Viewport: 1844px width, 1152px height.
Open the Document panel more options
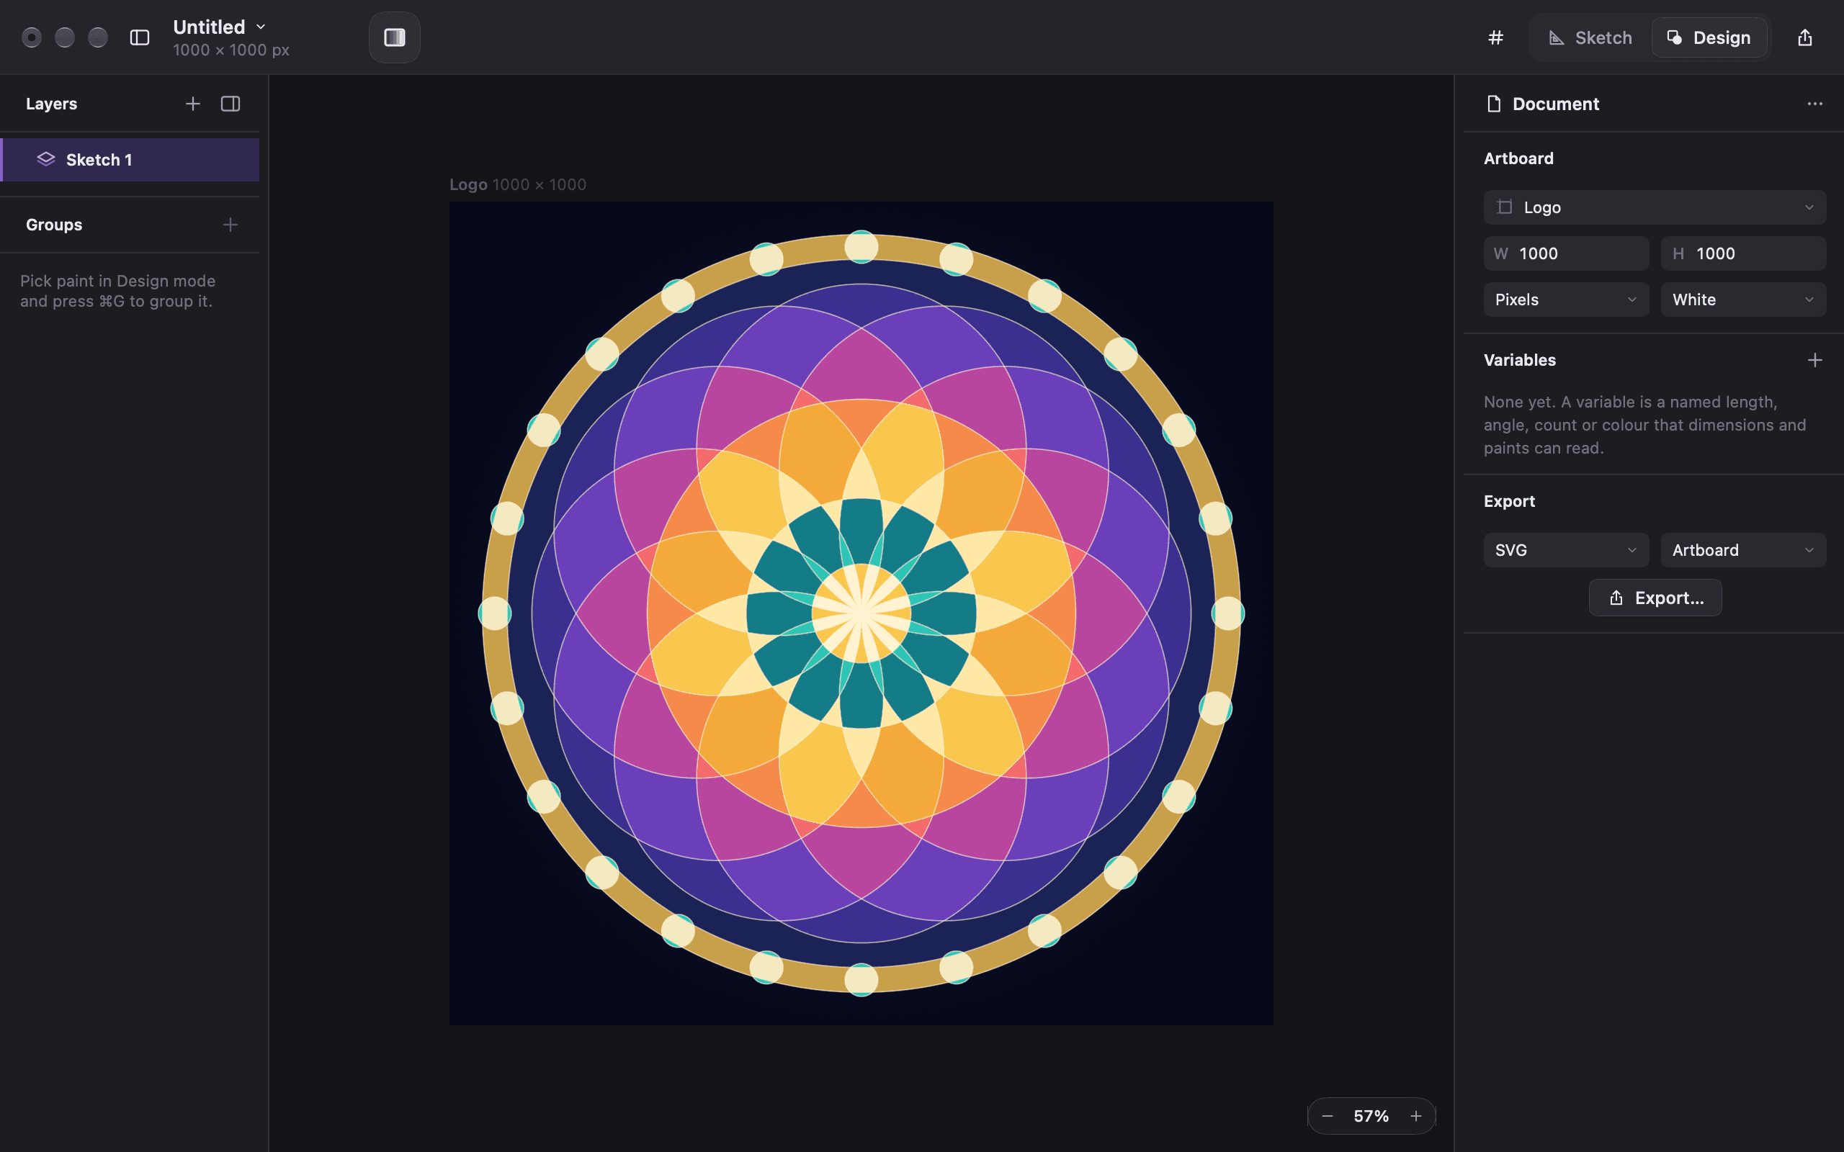pyautogui.click(x=1814, y=104)
